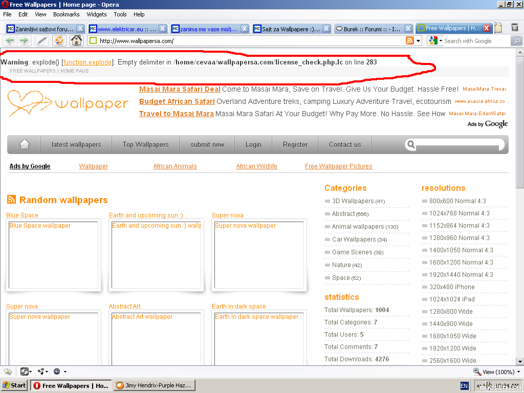Screen dimensions: 524x393
Task: Click the wand icon in the address toolbar
Action: 42,40
